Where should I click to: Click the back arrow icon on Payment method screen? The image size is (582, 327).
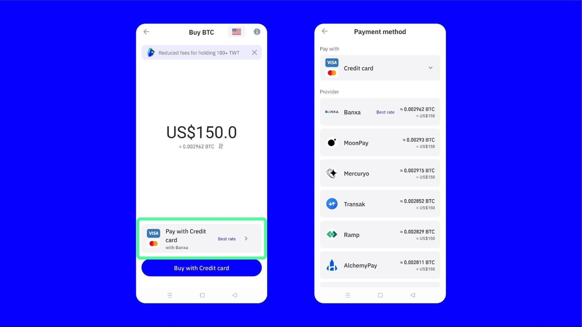pyautogui.click(x=325, y=31)
